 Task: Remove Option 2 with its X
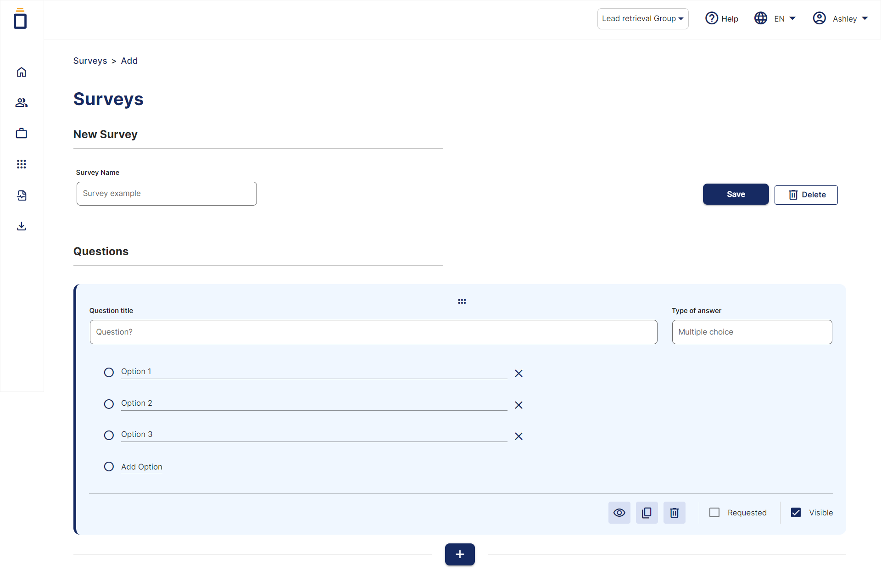click(519, 405)
